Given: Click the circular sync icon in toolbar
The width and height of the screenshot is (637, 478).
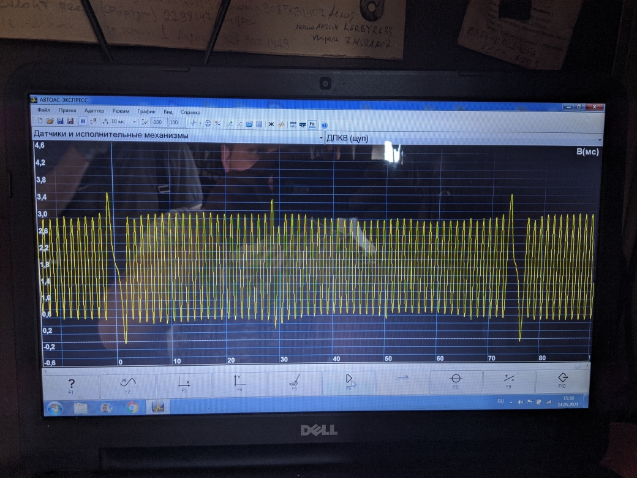Looking at the screenshot, I should click(x=208, y=123).
